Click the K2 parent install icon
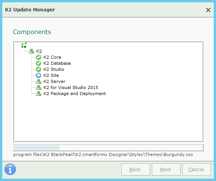Image resolution: width=216 pixels, height=181 pixels. pyautogui.click(x=31, y=51)
